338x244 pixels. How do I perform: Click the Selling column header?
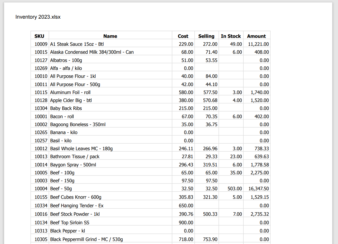click(206, 36)
